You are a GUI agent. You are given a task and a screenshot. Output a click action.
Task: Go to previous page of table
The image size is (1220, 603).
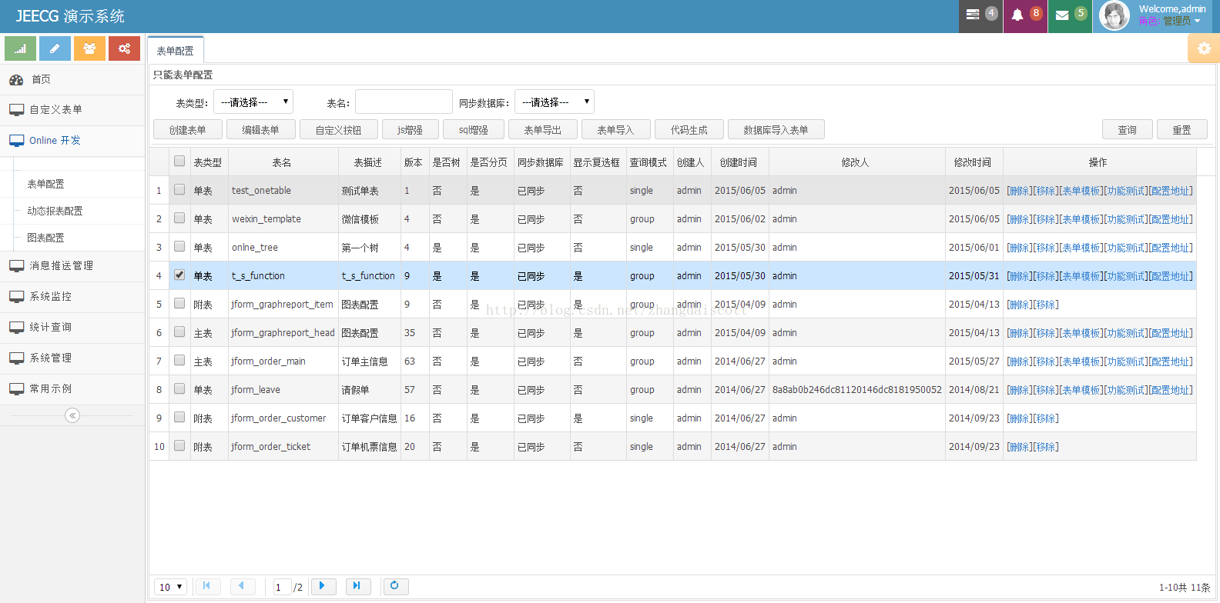coord(242,586)
